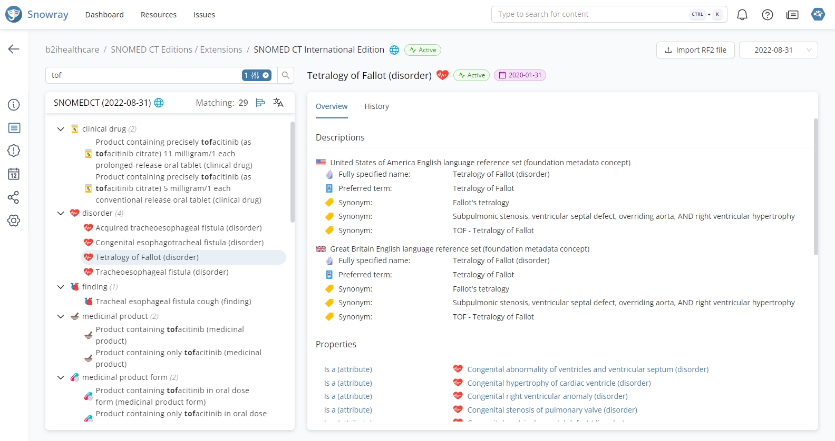
Task: Open the notifications bell
Action: click(x=742, y=15)
